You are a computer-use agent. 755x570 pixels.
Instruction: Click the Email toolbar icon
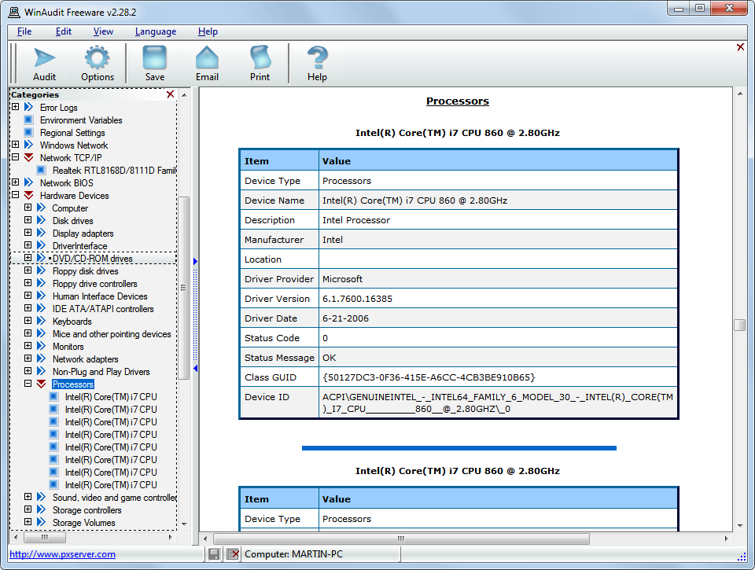click(x=207, y=63)
